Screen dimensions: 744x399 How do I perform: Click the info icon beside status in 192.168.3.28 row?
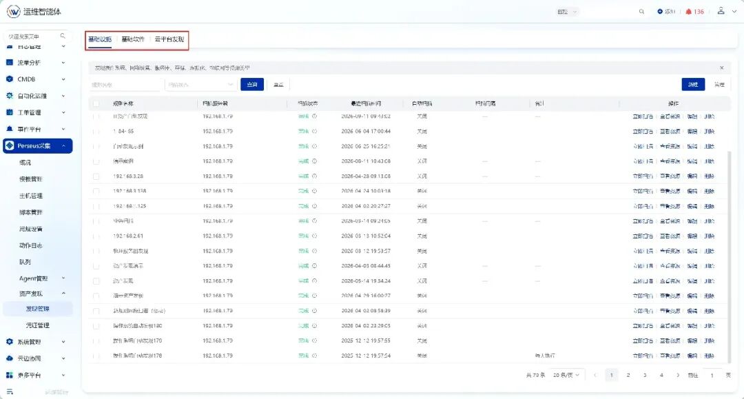[x=315, y=176]
